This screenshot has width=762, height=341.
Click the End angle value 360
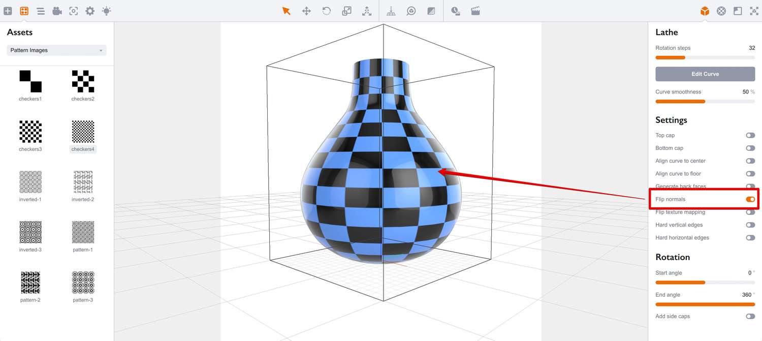click(x=747, y=295)
